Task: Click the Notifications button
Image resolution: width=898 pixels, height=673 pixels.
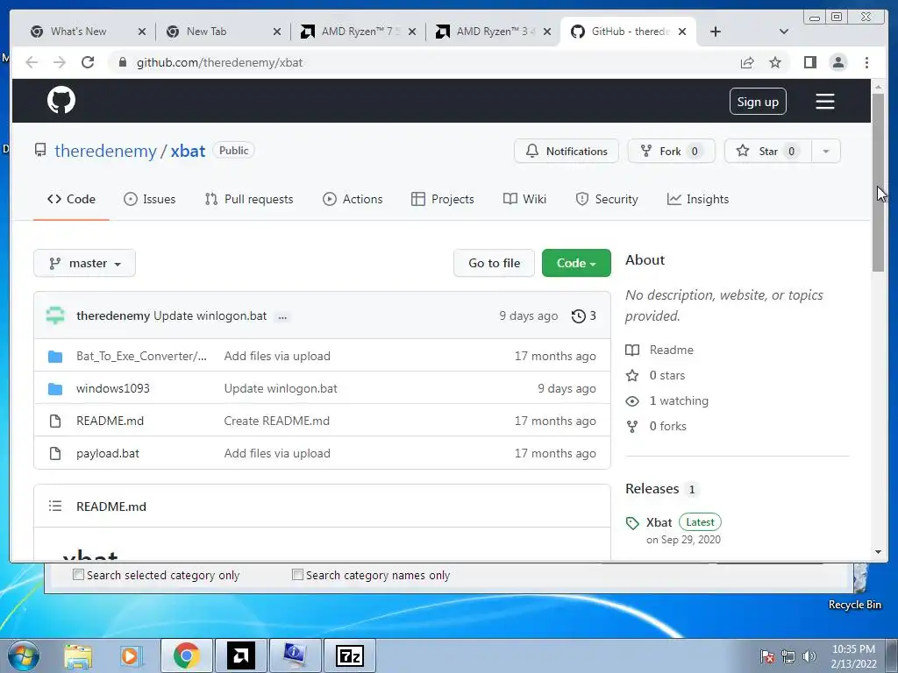Action: pyautogui.click(x=567, y=151)
